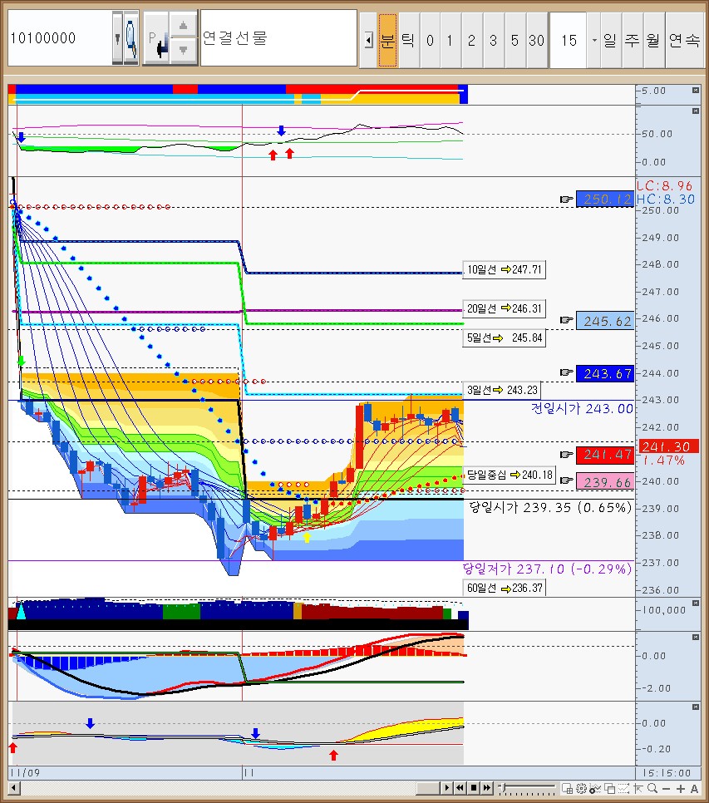Click the letter A text icon
Image resolution: width=709 pixels, height=803 pixels.
tap(694, 788)
